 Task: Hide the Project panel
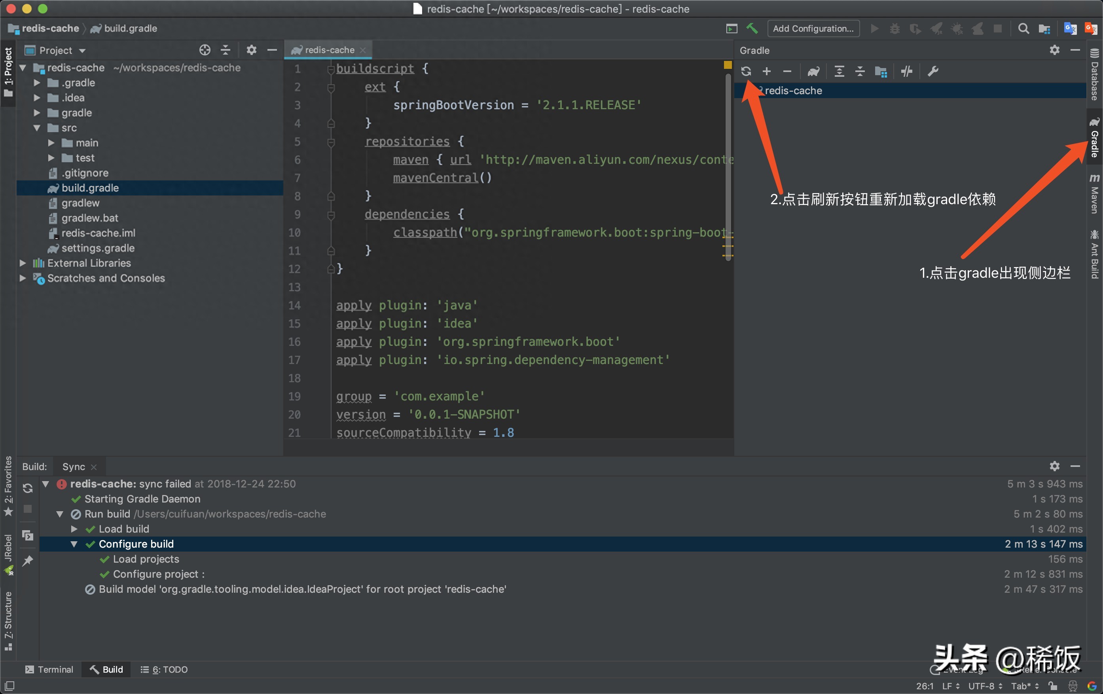(x=272, y=50)
